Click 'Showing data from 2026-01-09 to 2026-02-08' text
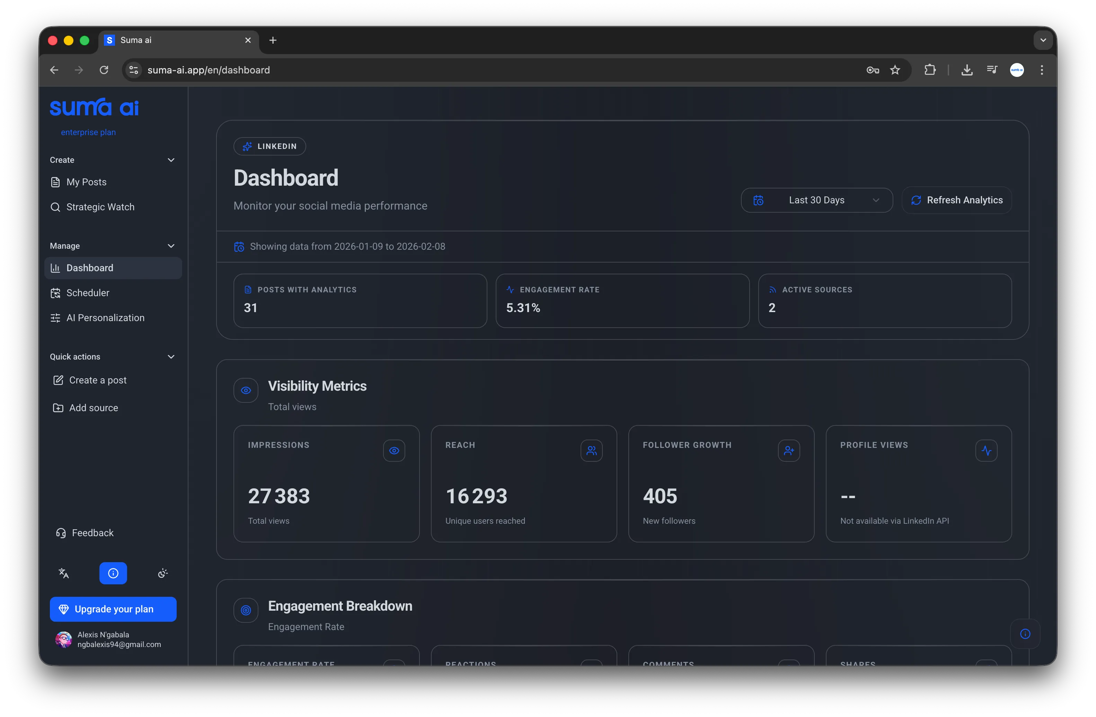 pos(348,247)
